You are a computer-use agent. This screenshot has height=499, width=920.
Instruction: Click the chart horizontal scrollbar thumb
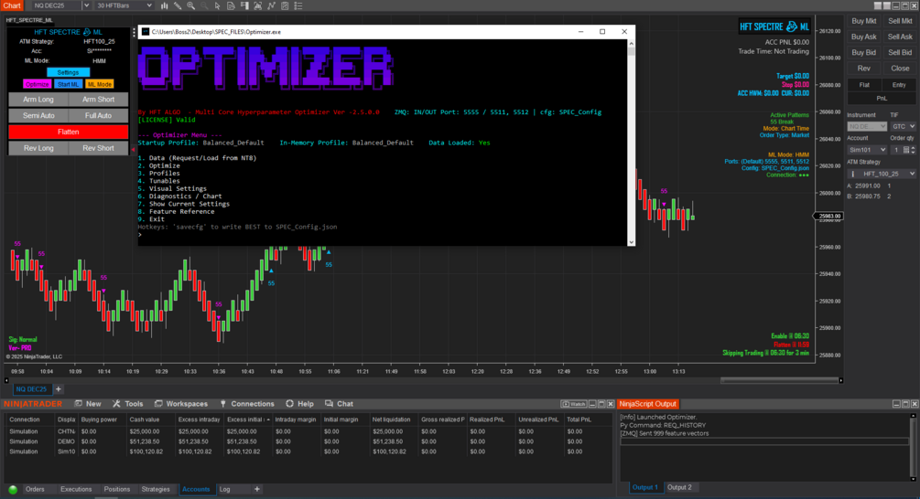pos(779,381)
